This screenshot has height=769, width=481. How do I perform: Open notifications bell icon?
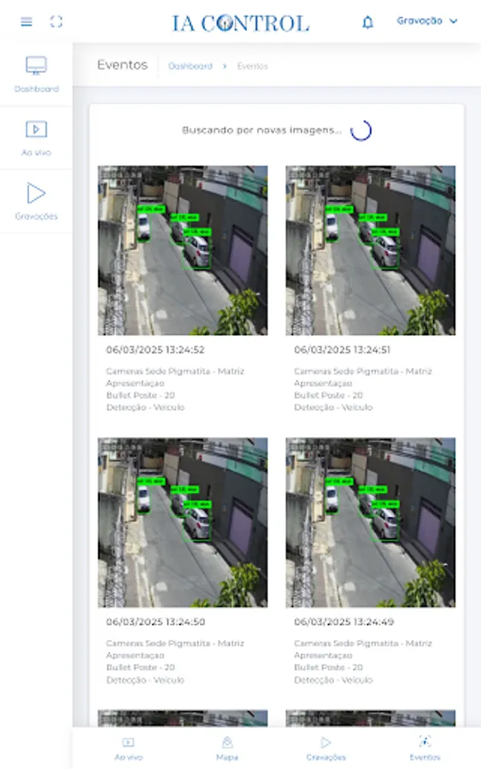[367, 22]
